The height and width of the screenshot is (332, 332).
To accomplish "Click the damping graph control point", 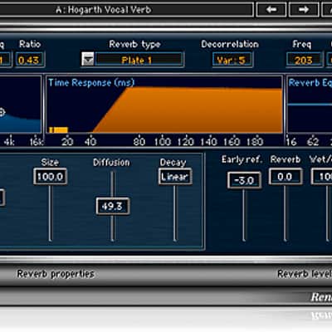I will coord(2,112).
